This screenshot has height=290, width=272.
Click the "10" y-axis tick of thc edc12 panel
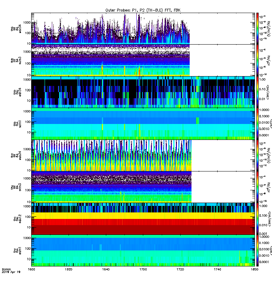point(29,228)
